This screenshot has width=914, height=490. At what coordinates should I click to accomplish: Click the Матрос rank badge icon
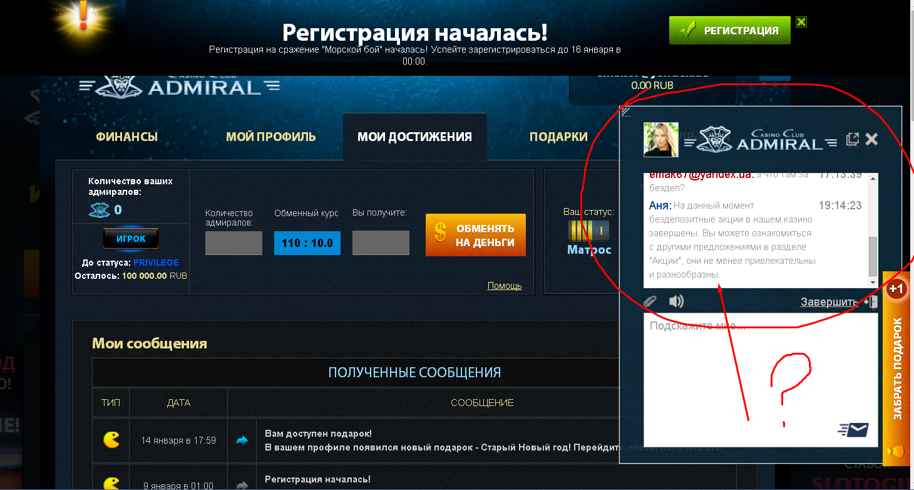click(588, 230)
